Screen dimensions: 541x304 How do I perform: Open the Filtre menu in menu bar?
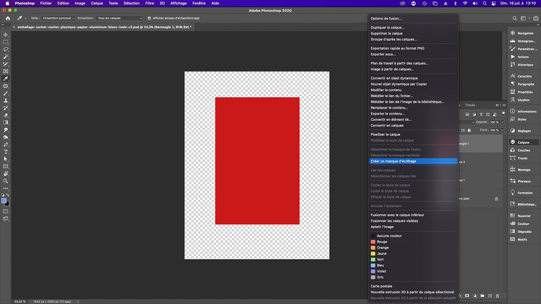[x=149, y=3]
